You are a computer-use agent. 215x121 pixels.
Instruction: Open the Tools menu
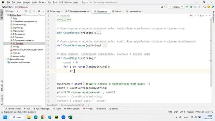click(x=55, y=2)
